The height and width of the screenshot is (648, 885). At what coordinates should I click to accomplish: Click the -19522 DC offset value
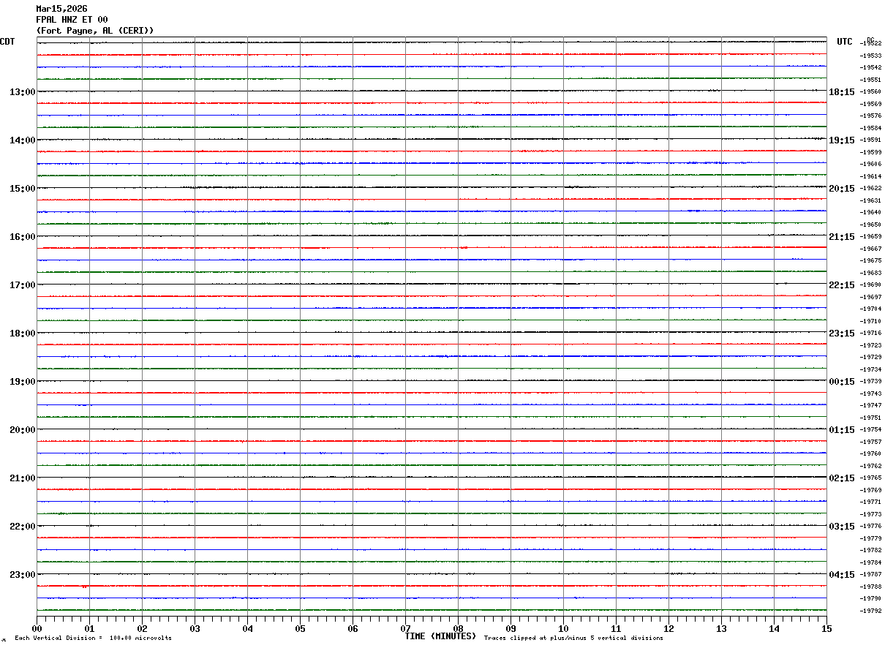[x=870, y=44]
